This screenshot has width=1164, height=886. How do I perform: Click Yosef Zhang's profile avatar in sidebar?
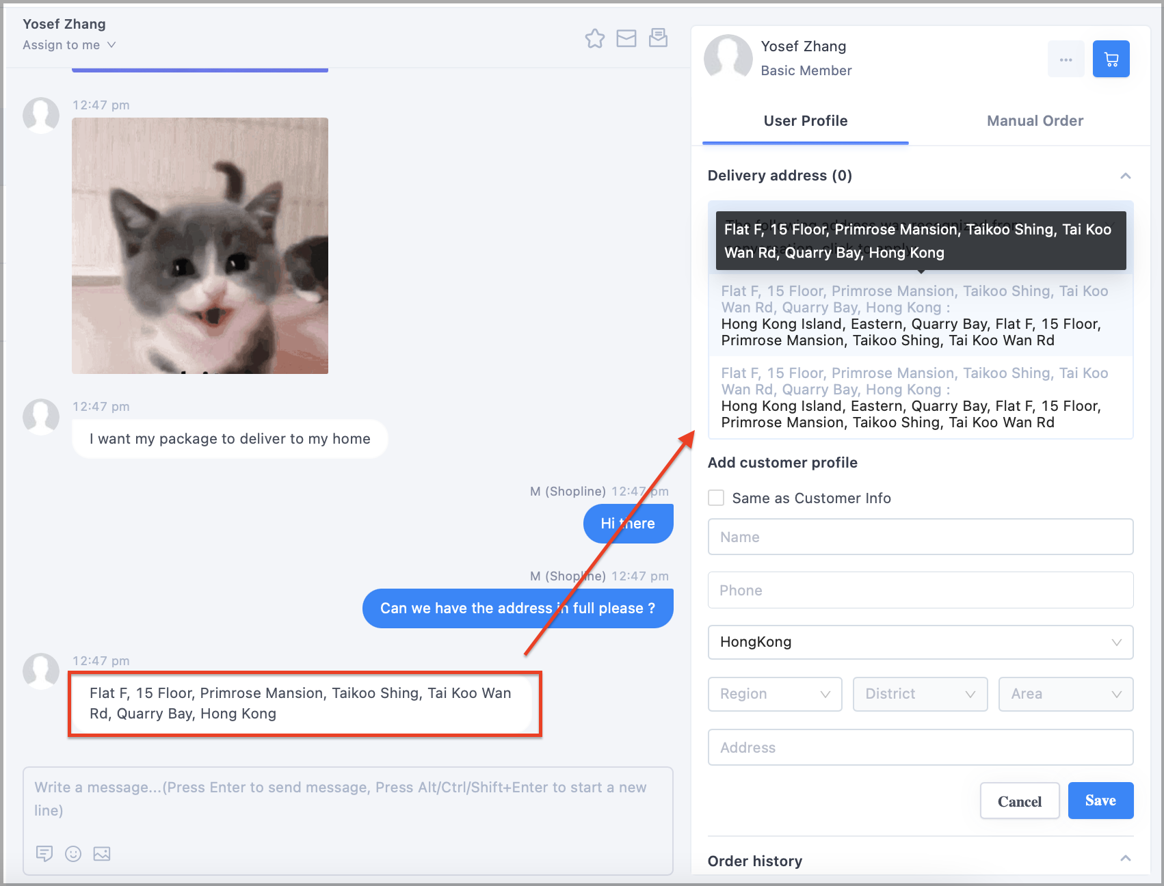coord(728,58)
